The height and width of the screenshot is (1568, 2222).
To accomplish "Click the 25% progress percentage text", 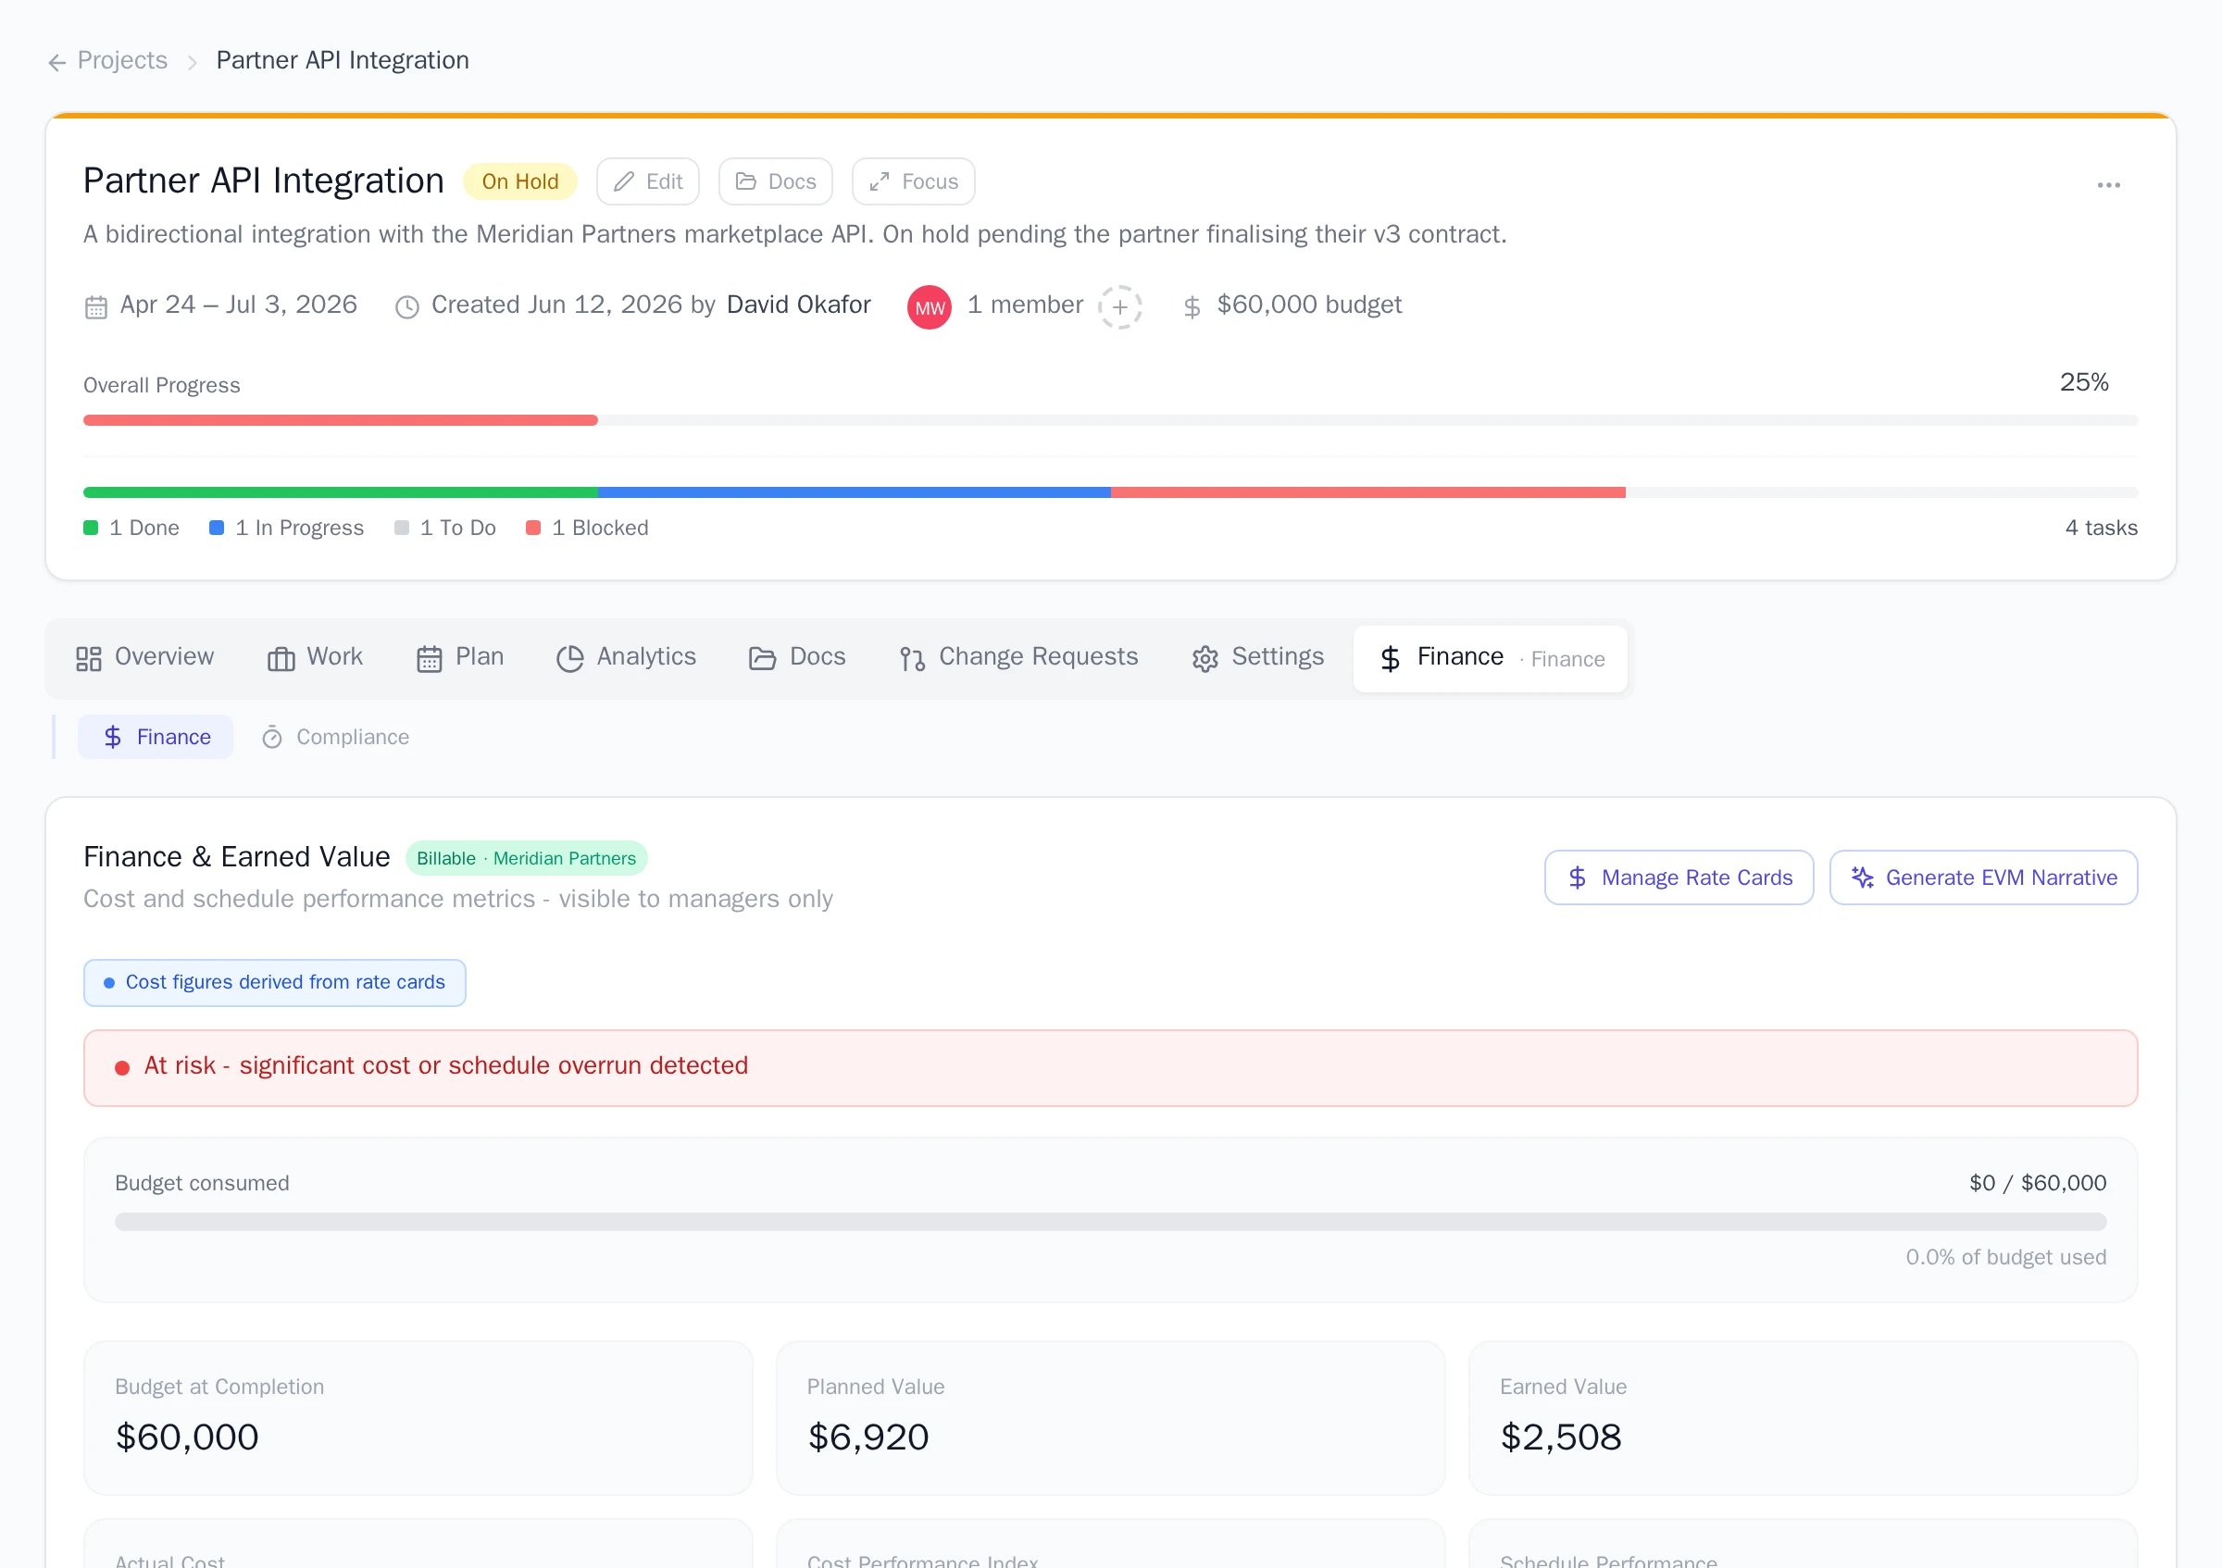I will point(2084,382).
